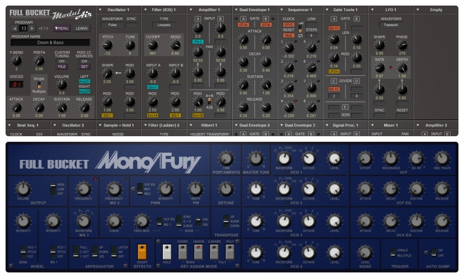Click the PORTA knob in ModulAir

(39, 61)
